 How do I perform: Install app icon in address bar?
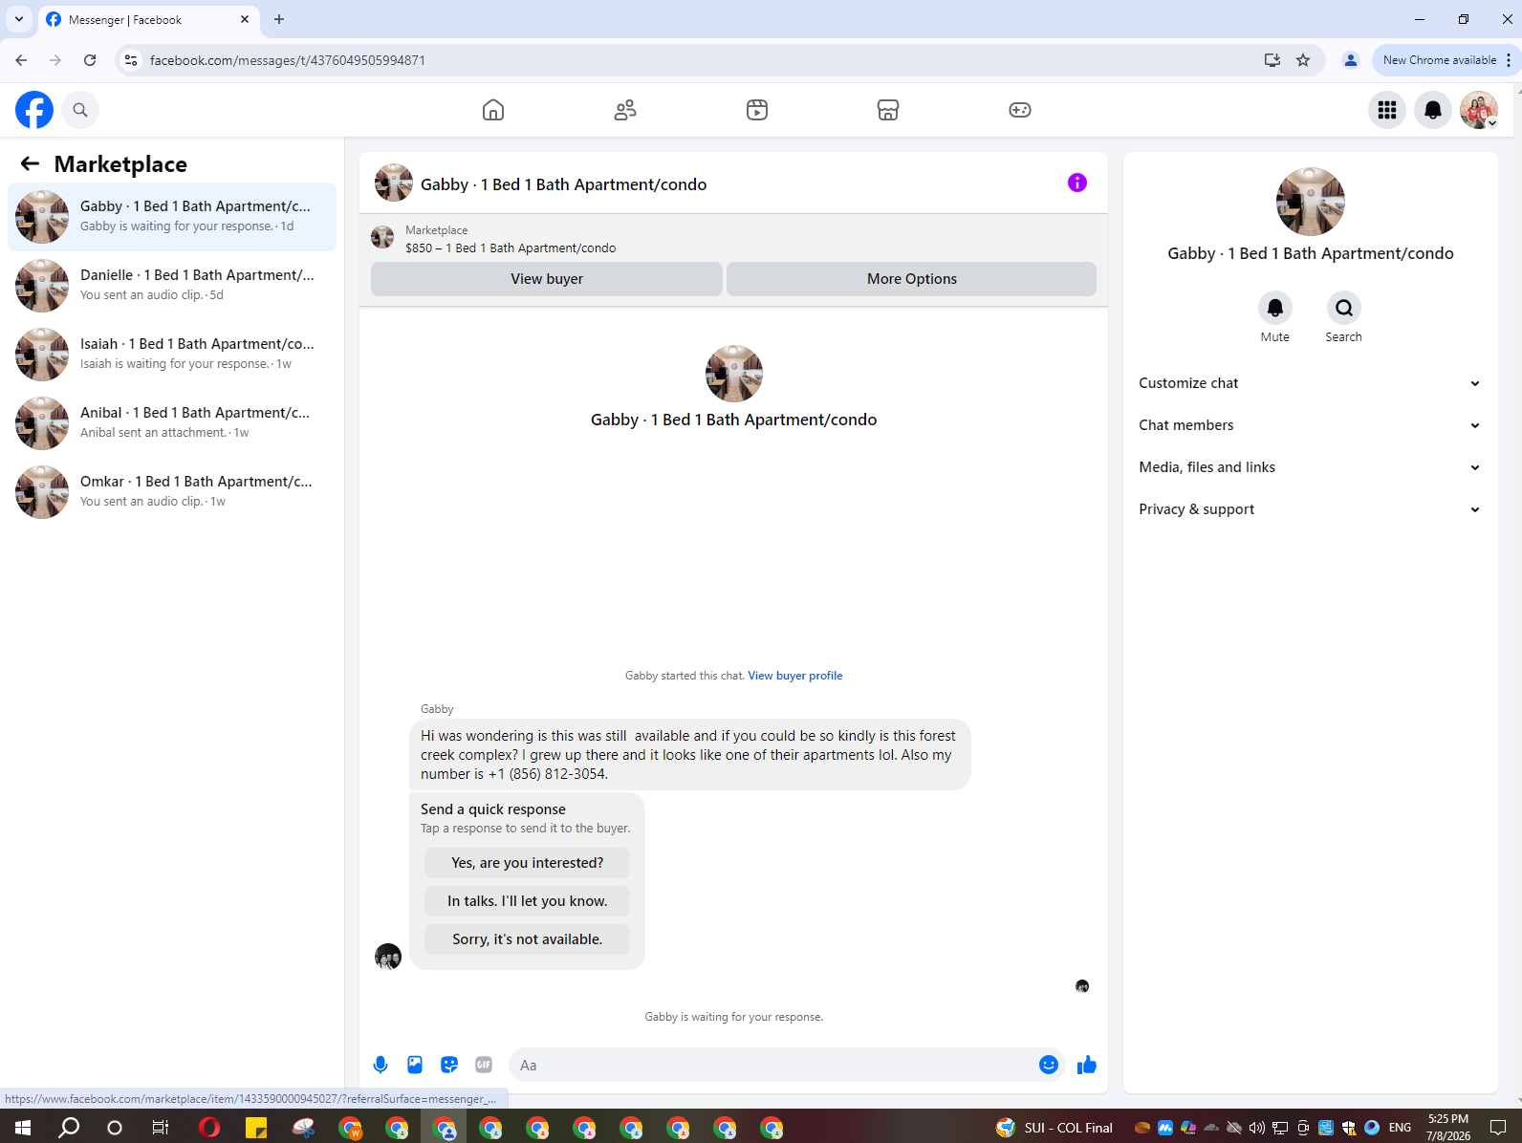[1272, 60]
